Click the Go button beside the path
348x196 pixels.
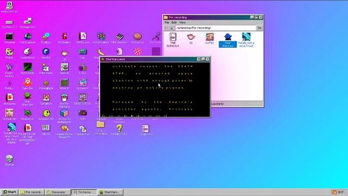click(259, 28)
